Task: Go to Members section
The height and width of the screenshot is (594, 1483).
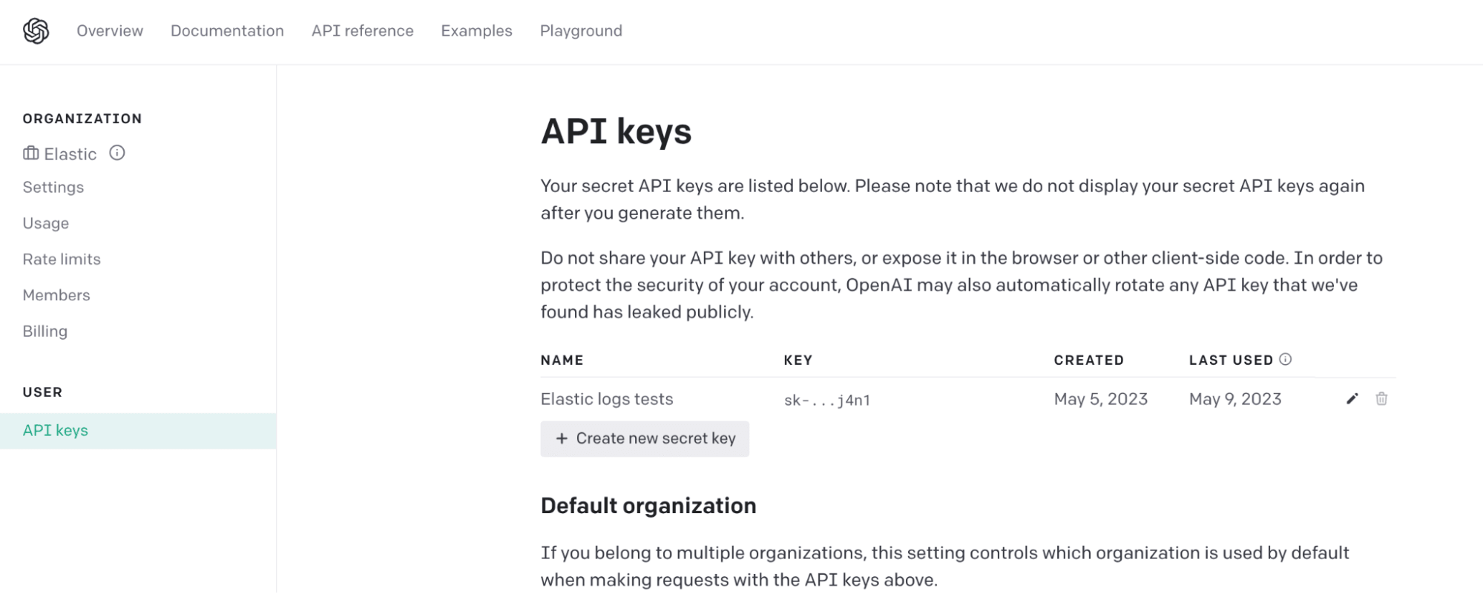Action: (56, 295)
